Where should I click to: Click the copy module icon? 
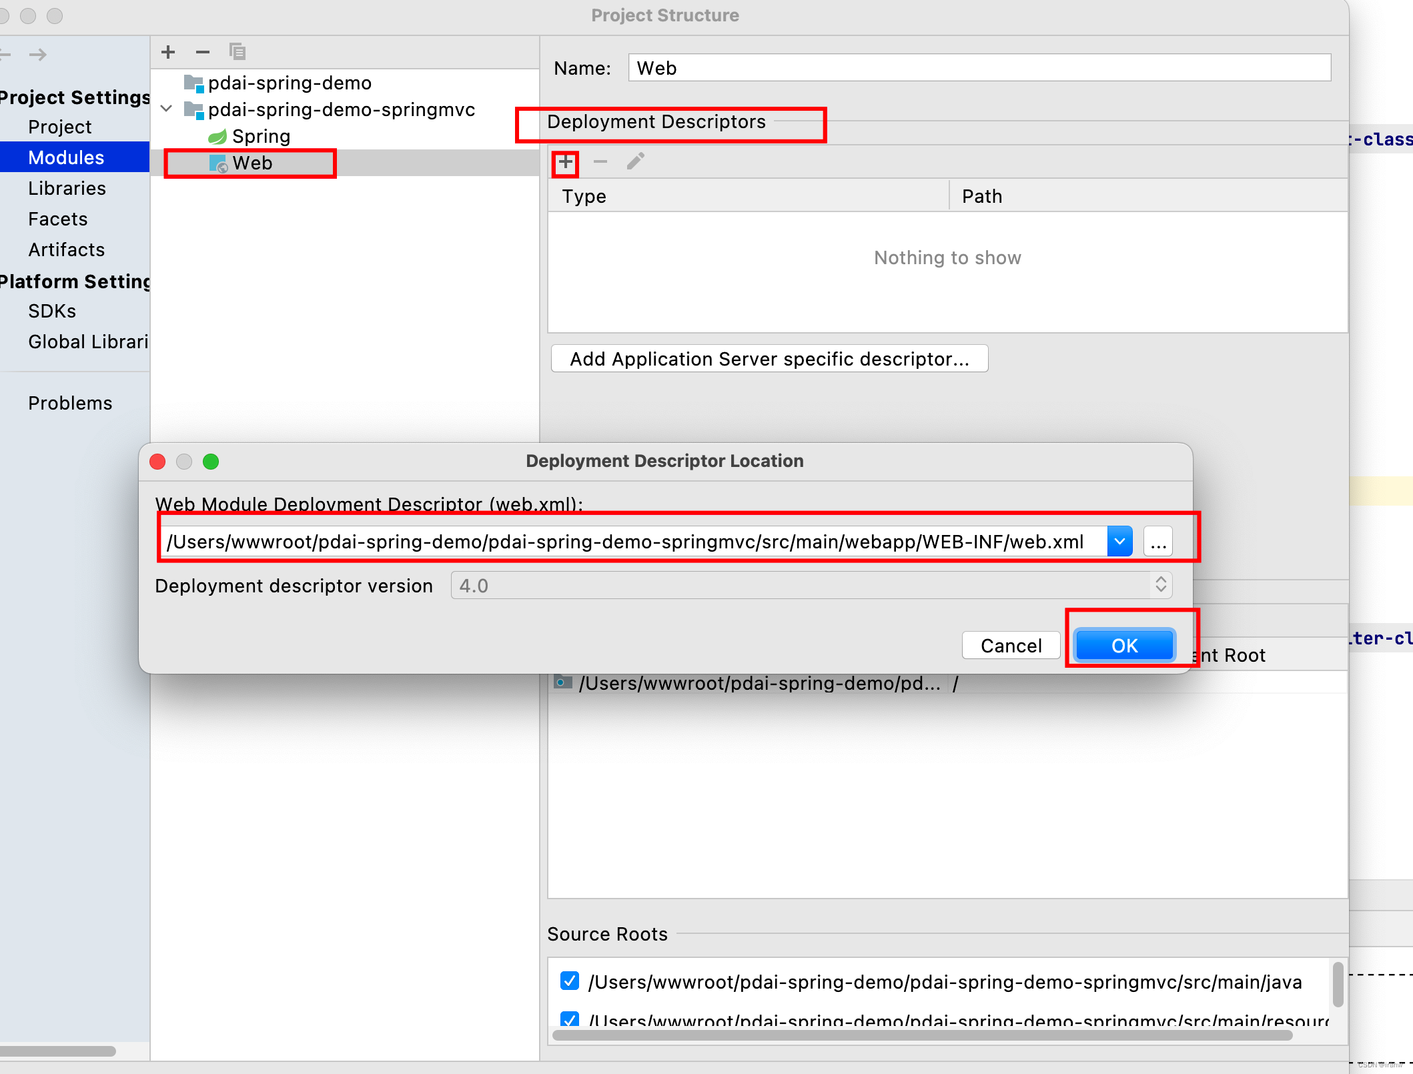point(238,52)
